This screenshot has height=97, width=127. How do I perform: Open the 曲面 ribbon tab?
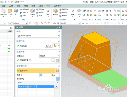19,6
